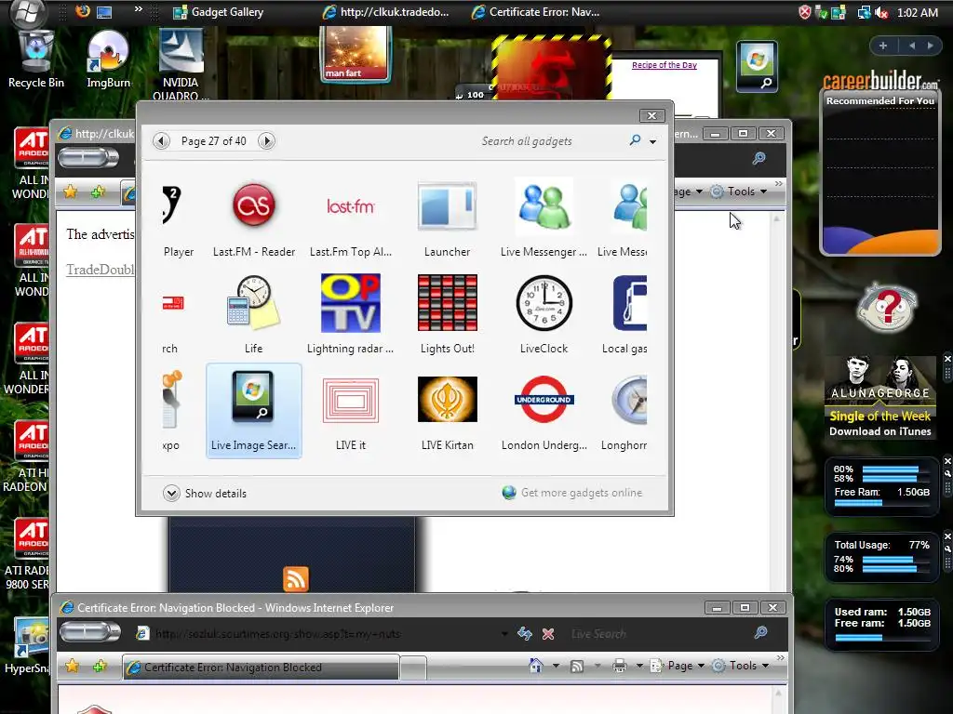The height and width of the screenshot is (714, 953).
Task: Click the man fart sidebar gadget
Action: coord(356,53)
